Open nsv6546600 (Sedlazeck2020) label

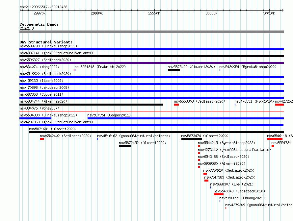pos(45,74)
